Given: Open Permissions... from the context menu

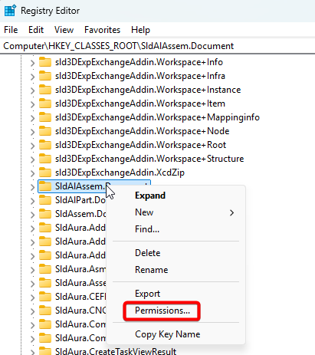Looking at the screenshot, I should pos(162,311).
